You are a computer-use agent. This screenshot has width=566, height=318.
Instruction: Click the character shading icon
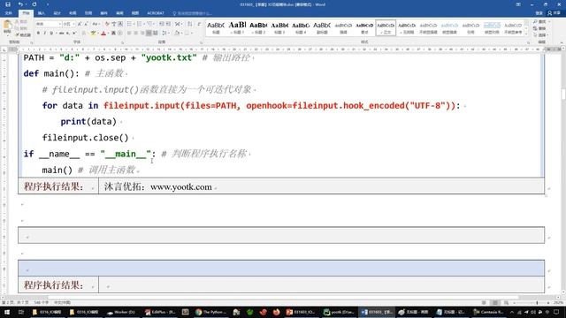coord(113,34)
